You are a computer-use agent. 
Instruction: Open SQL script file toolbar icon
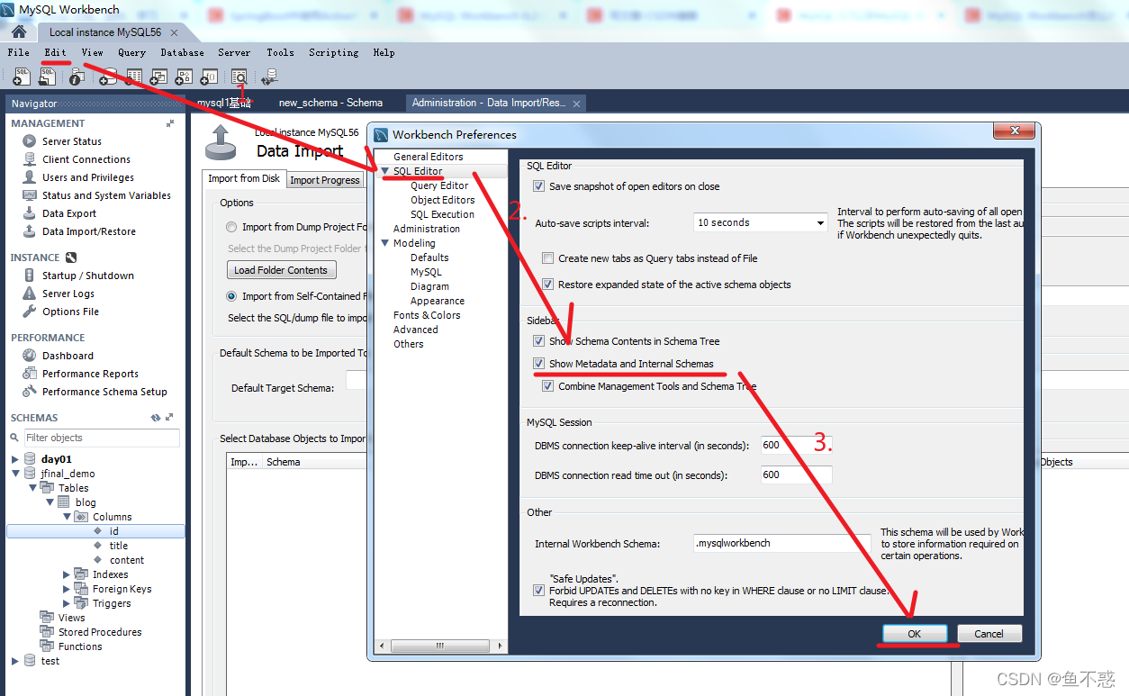(49, 77)
